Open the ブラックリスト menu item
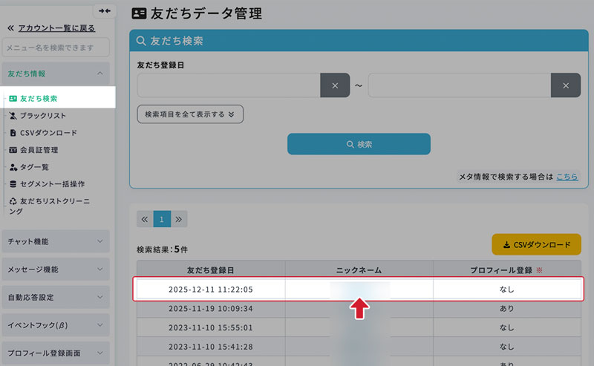This screenshot has width=594, height=366. pyautogui.click(x=43, y=116)
